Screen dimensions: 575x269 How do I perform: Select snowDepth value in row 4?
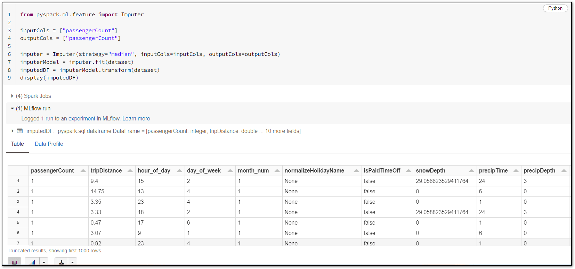point(445,212)
